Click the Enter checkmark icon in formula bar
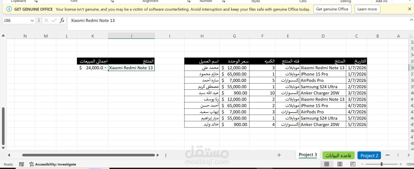Viewport: 414px width, 169px height. coord(54,20)
